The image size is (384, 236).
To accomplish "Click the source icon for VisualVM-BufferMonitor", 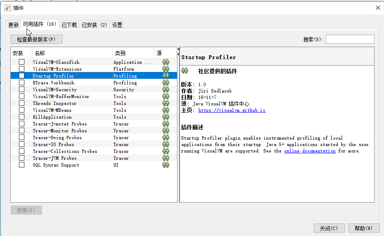I will [x=166, y=96].
